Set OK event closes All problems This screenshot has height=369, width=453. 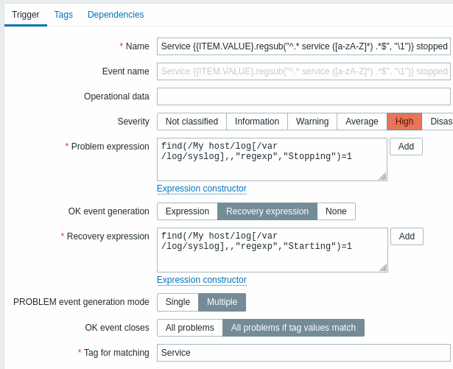189,328
